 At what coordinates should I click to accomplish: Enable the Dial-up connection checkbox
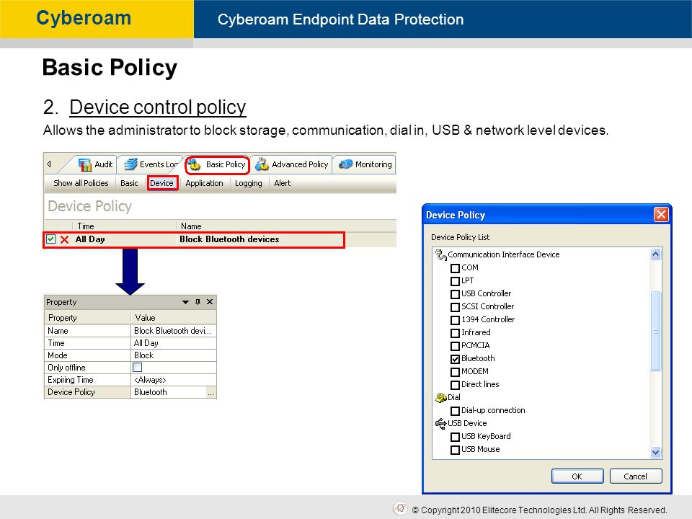455,410
